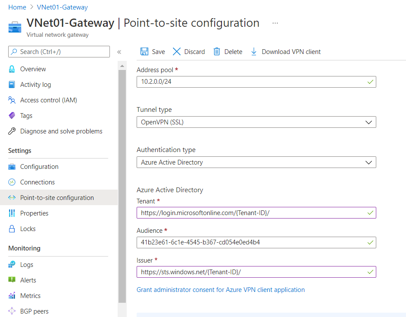
Task: Click the Home breadcrumb link
Action: (17, 7)
